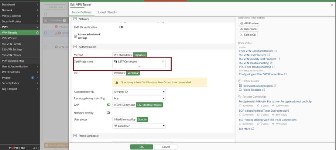
Task: Open the Remote gateway matching dropdown
Action: (139, 98)
